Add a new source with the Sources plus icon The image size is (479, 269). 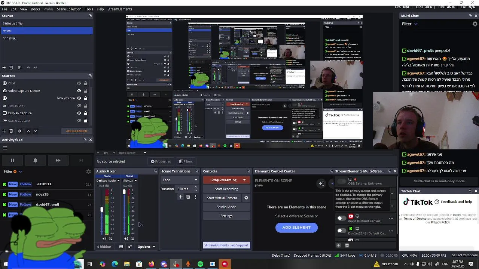click(4, 131)
